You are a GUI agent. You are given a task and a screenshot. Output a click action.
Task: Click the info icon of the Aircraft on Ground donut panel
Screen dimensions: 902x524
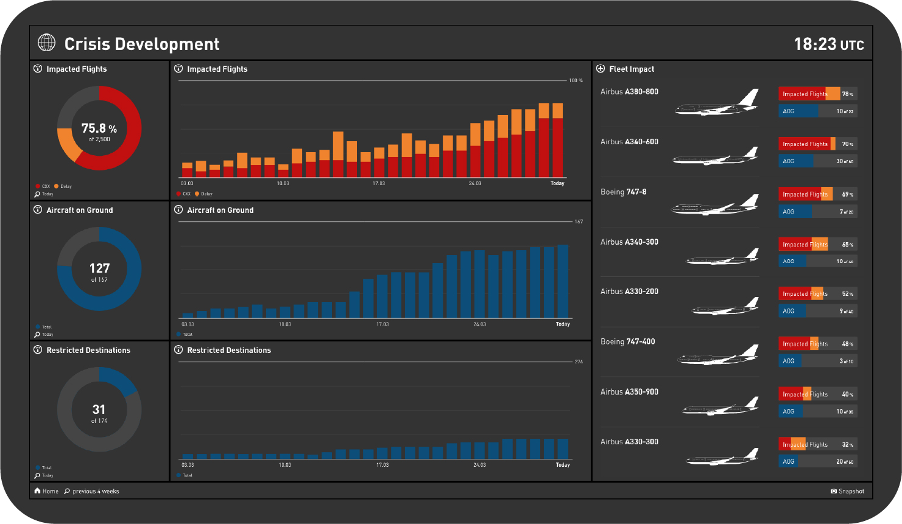click(x=38, y=210)
